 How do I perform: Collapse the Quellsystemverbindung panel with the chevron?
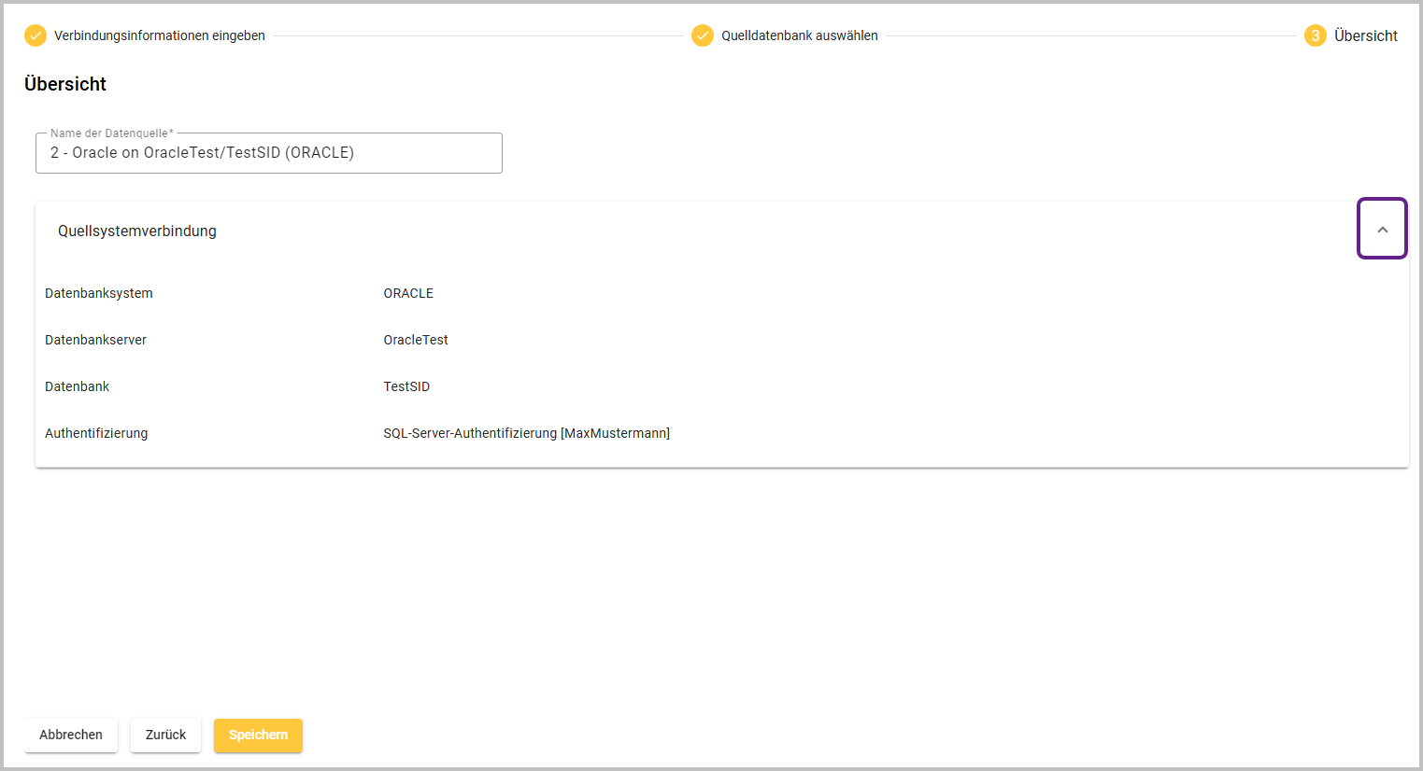(1382, 230)
